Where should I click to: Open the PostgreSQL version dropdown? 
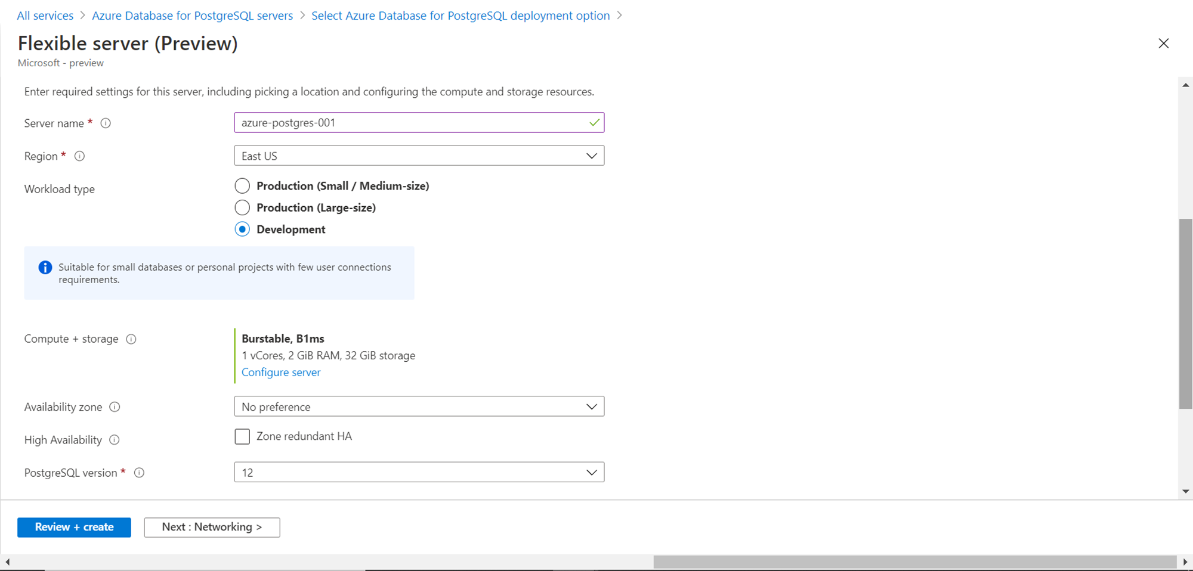[419, 473]
